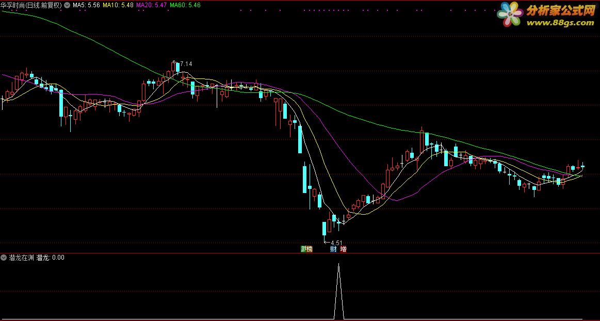Click the MA20: 5.47 legend label
Viewport: 600px width, 321px height.
click(x=152, y=5)
